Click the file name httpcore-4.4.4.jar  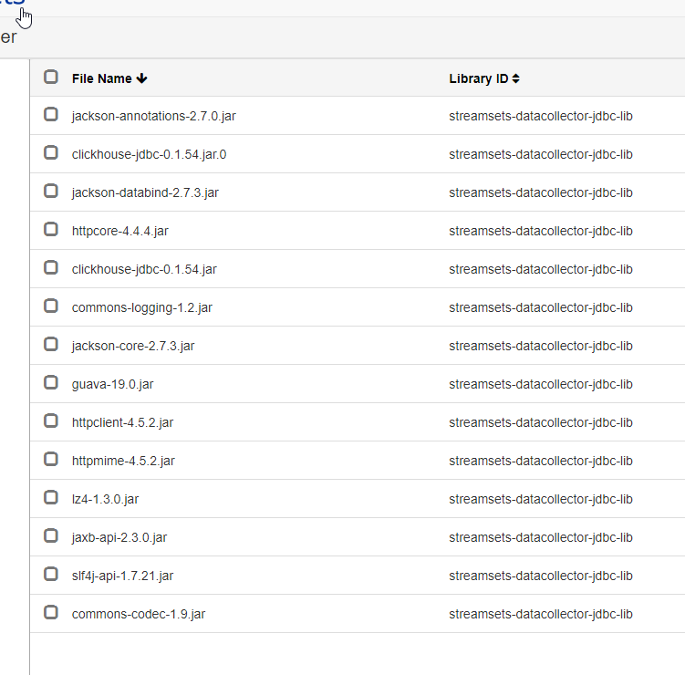pos(120,231)
